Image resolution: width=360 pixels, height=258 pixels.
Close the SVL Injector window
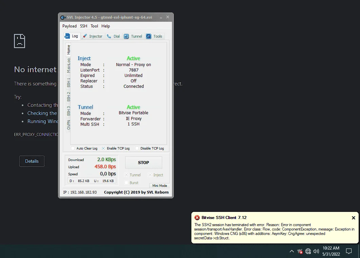(168, 17)
